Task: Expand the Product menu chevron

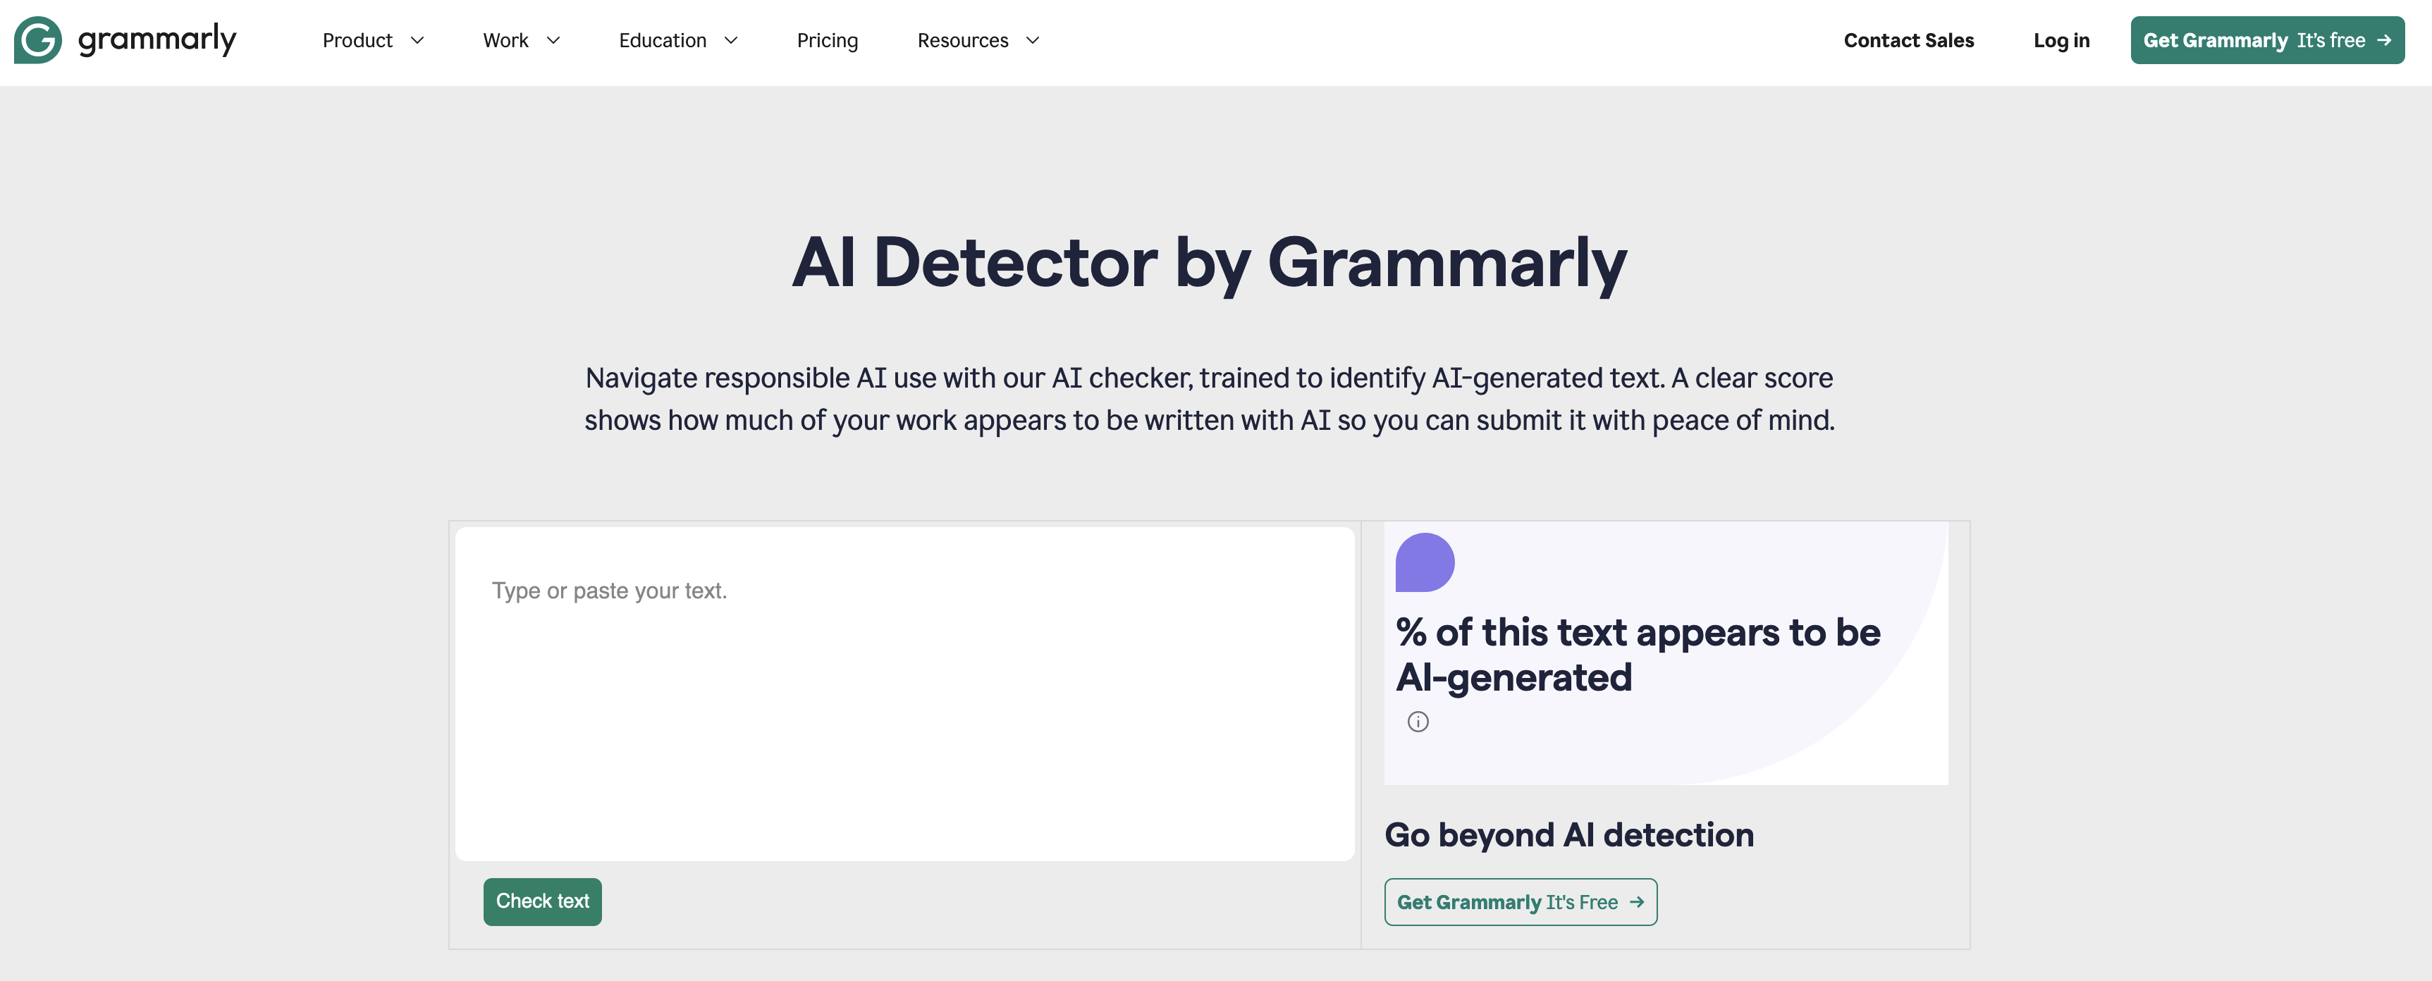Action: click(417, 41)
